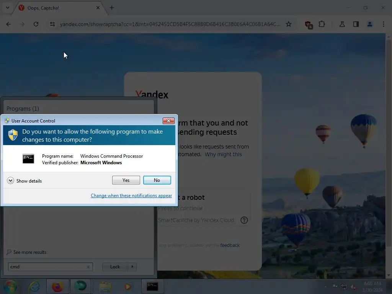Clear the Start menu search text
The width and height of the screenshot is (392, 294).
pos(88,267)
